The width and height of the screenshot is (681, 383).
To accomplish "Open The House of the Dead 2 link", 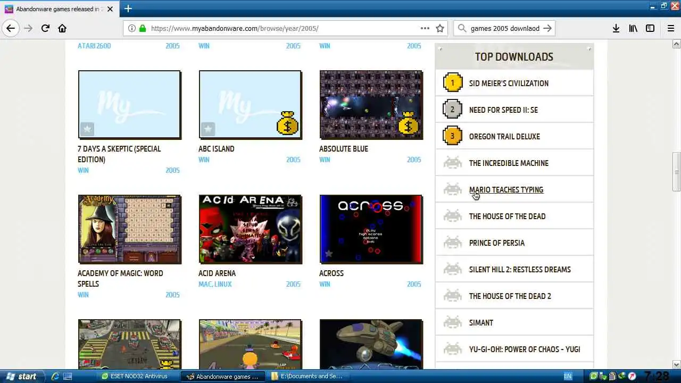I will pos(510,296).
